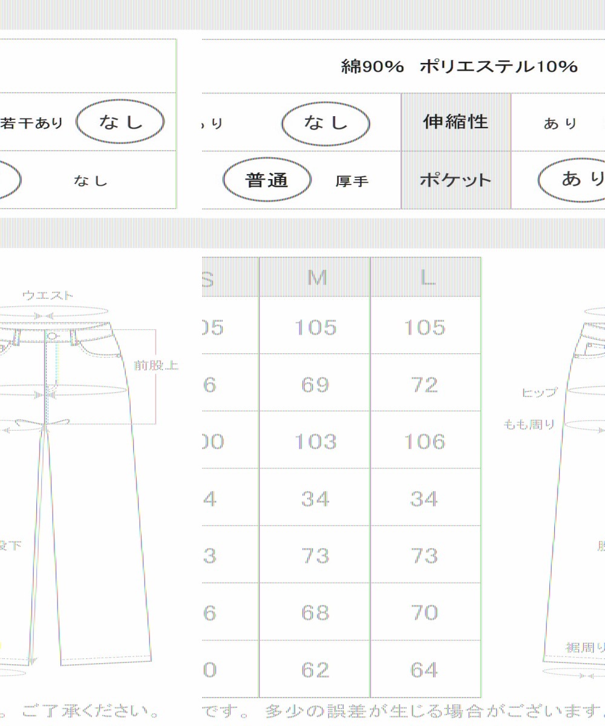Click the ヒップ label on the side diagram
605x726 pixels.
pos(540,393)
